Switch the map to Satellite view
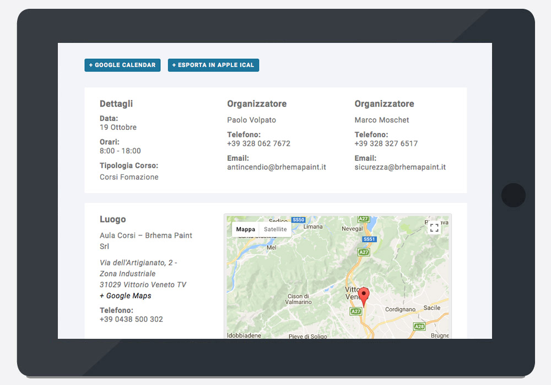The height and width of the screenshot is (385, 551). (275, 229)
